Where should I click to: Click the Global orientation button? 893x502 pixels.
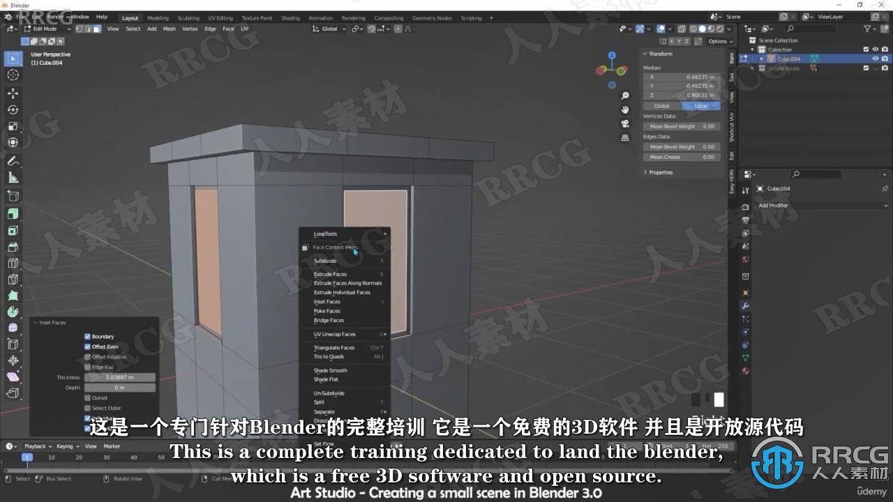click(x=661, y=106)
